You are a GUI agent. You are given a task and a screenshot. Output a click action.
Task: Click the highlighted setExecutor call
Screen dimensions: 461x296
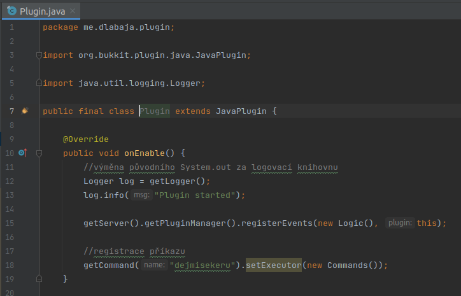point(274,265)
